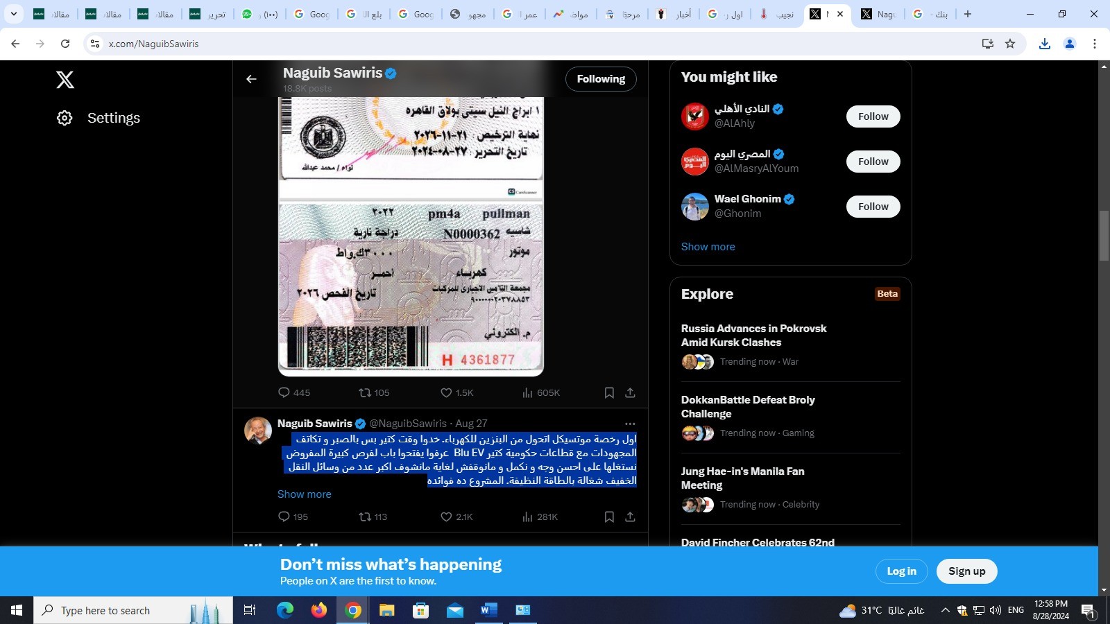Switch to the نجيب tab

777,14
